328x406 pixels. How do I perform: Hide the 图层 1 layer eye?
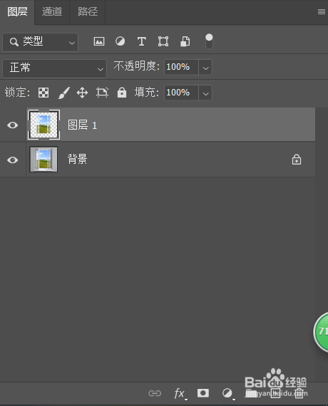coord(12,125)
